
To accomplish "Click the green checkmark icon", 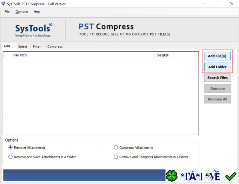I will point(231,176).
